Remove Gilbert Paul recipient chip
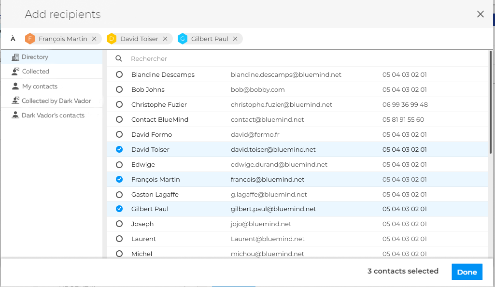The image size is (495, 287). (235, 39)
